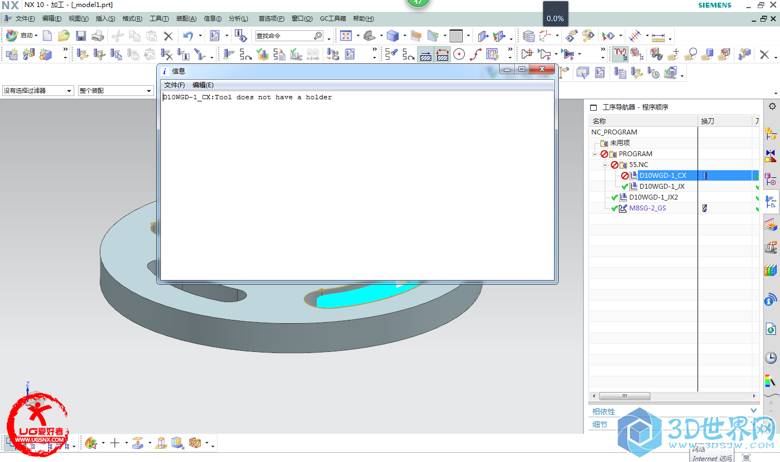Open the Undo history dropdown arrow

pos(200,36)
